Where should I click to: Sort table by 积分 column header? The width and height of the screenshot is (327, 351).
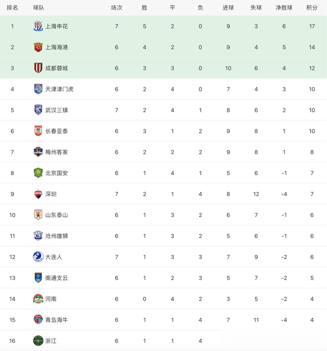(312, 8)
